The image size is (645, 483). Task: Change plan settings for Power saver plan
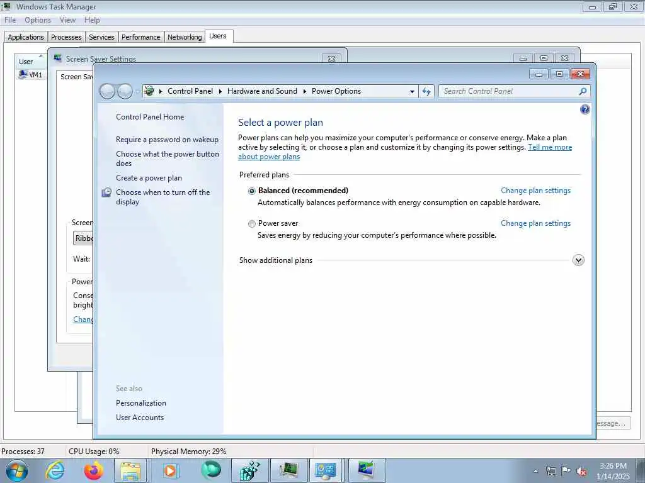(535, 223)
